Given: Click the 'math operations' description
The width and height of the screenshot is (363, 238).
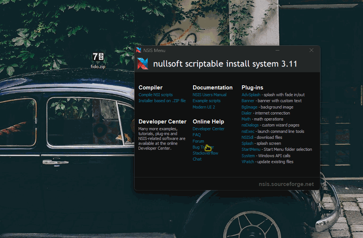Looking at the screenshot, I should pos(269,119).
